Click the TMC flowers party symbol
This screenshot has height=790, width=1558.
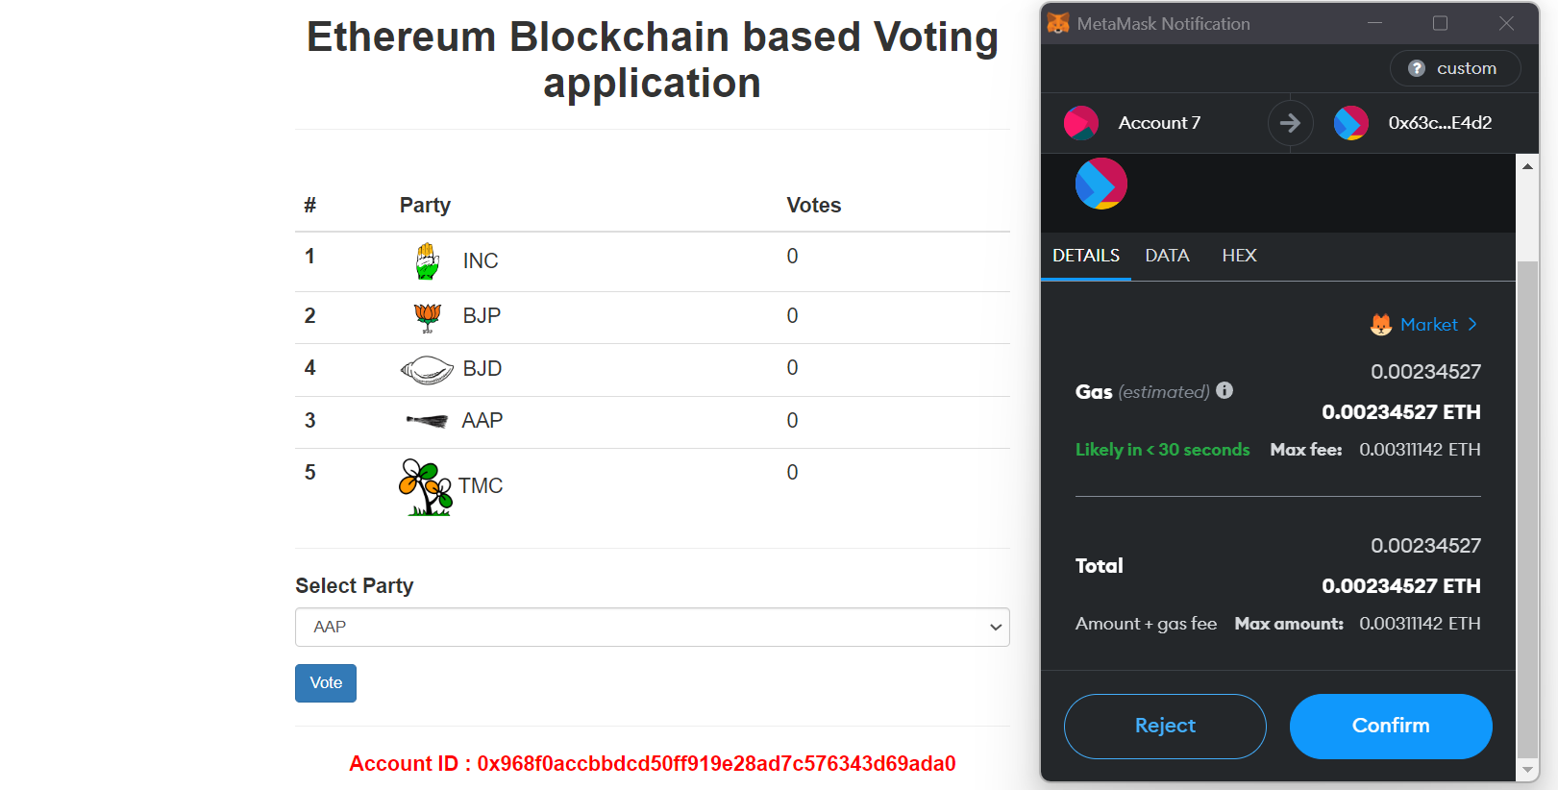pos(426,486)
